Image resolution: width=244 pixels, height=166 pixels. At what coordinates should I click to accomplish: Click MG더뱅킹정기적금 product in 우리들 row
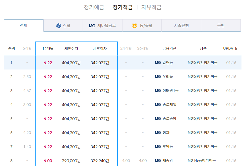202,76
